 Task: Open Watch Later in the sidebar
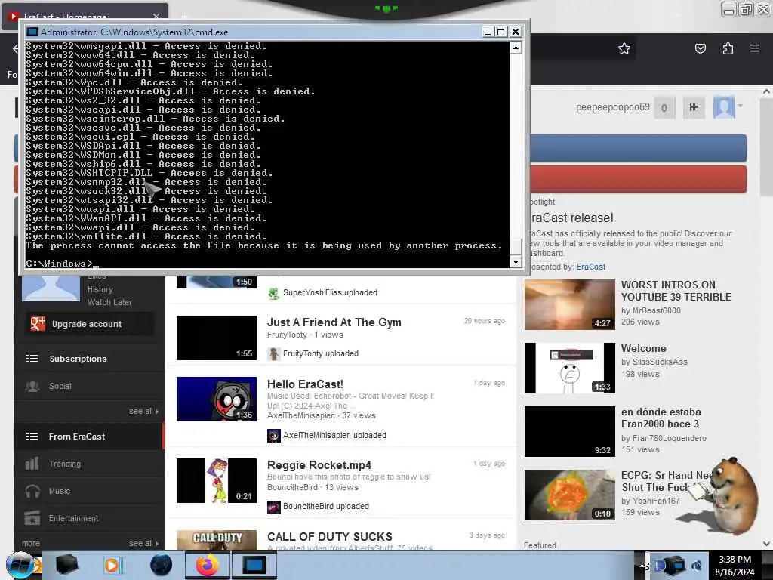pyautogui.click(x=109, y=302)
